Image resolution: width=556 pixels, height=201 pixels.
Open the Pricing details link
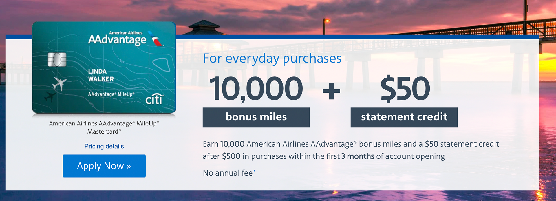tap(104, 146)
